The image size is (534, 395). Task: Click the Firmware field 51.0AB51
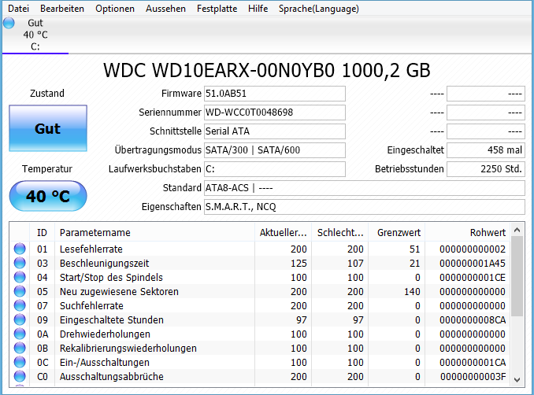point(275,94)
